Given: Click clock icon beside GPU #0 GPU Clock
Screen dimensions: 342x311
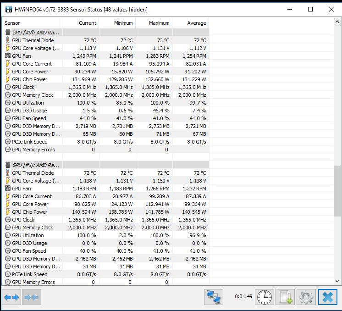Looking at the screenshot, I should tap(8, 87).
